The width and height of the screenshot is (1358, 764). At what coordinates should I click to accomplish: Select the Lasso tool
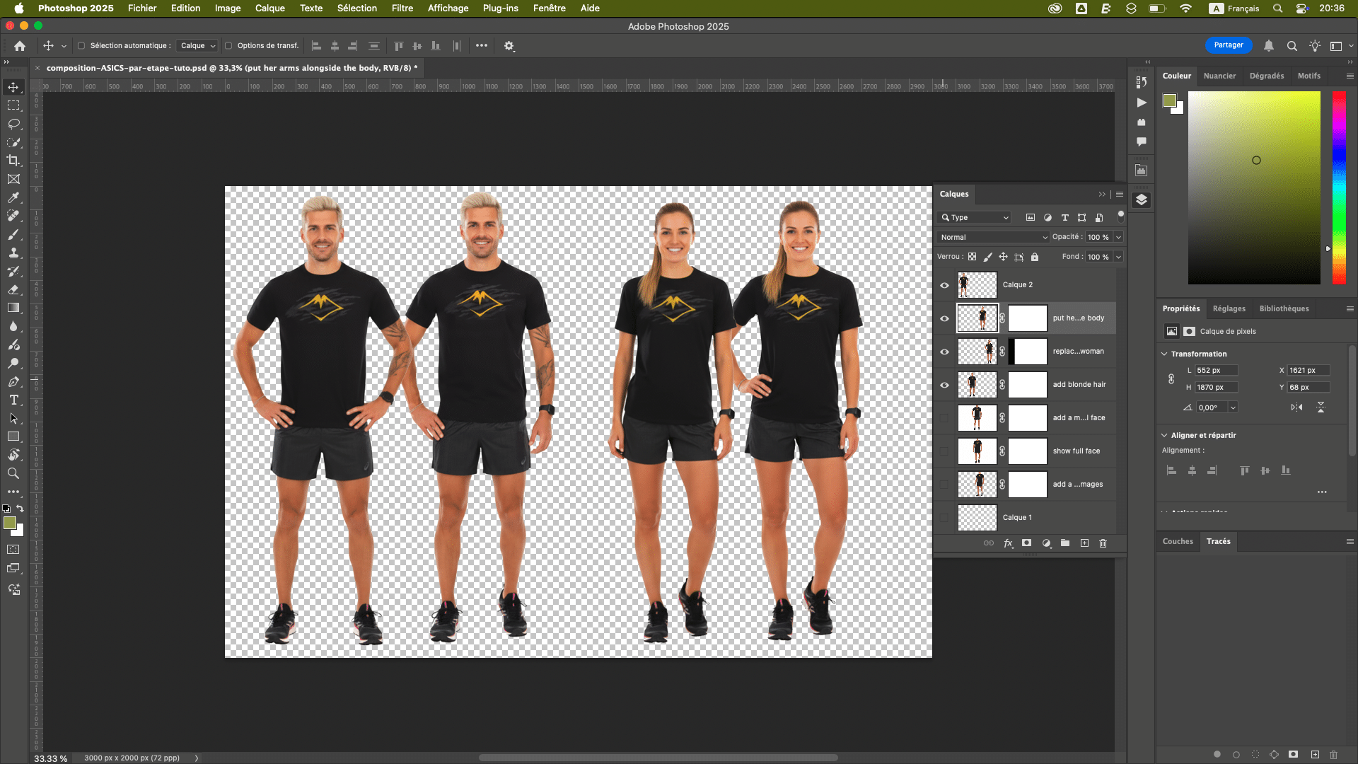13,124
